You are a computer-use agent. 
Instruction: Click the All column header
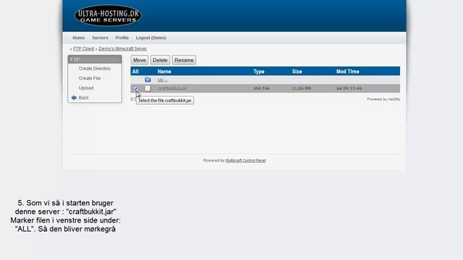(x=135, y=71)
